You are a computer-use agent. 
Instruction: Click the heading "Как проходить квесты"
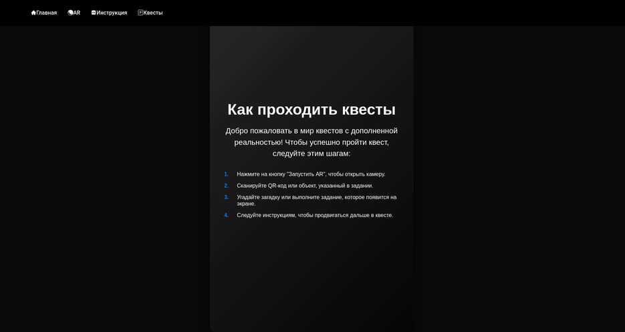[x=311, y=110]
